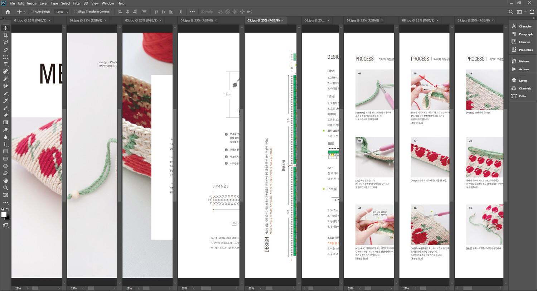
Task: Switch to the 07.jpg document tab
Action: click(x=362, y=20)
